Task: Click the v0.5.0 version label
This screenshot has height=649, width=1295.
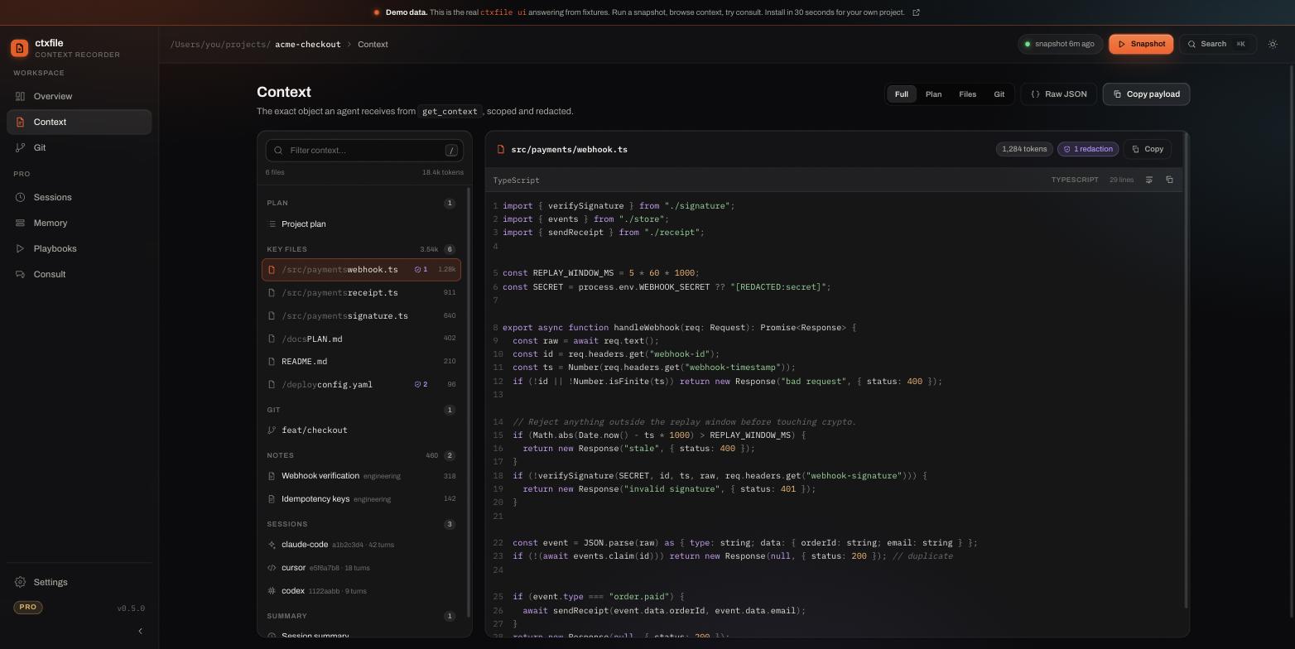Action: click(x=131, y=608)
